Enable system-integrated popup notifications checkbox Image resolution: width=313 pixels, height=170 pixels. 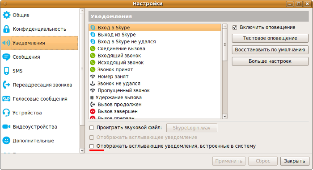92,146
